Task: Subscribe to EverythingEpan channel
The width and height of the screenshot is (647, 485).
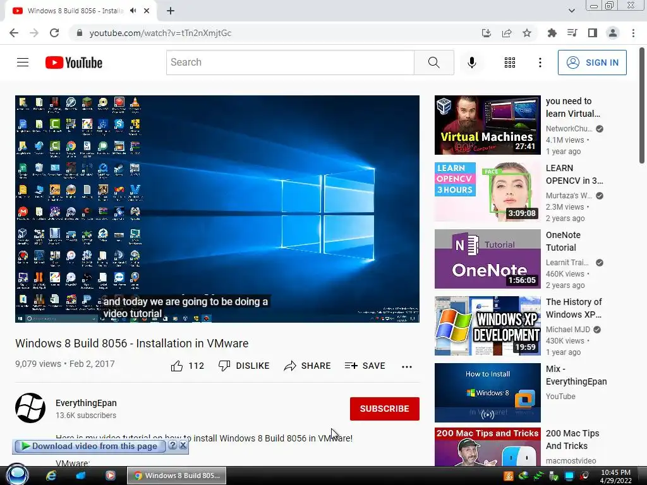Action: click(385, 409)
